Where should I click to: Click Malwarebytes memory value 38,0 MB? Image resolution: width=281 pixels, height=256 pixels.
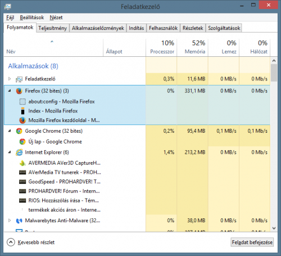tap(196, 221)
